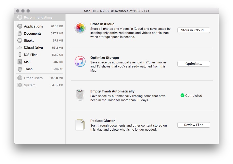Click the 26.63 GB Applications size
This screenshot has height=164, width=233.
point(57,26)
